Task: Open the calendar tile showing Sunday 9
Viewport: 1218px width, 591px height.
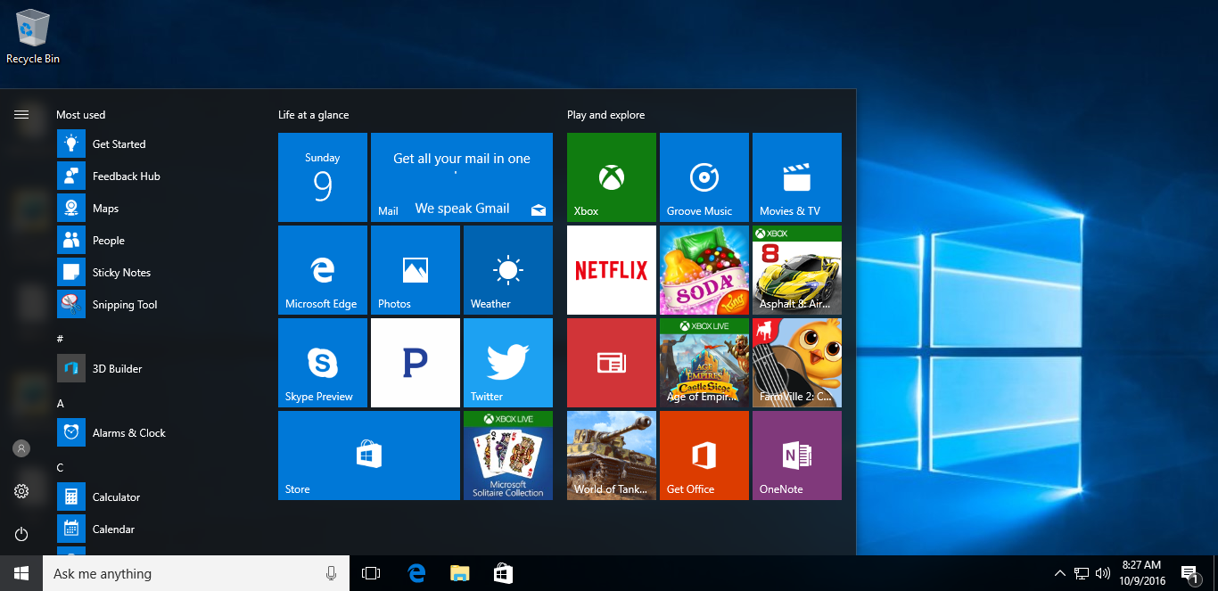Action: click(x=323, y=177)
